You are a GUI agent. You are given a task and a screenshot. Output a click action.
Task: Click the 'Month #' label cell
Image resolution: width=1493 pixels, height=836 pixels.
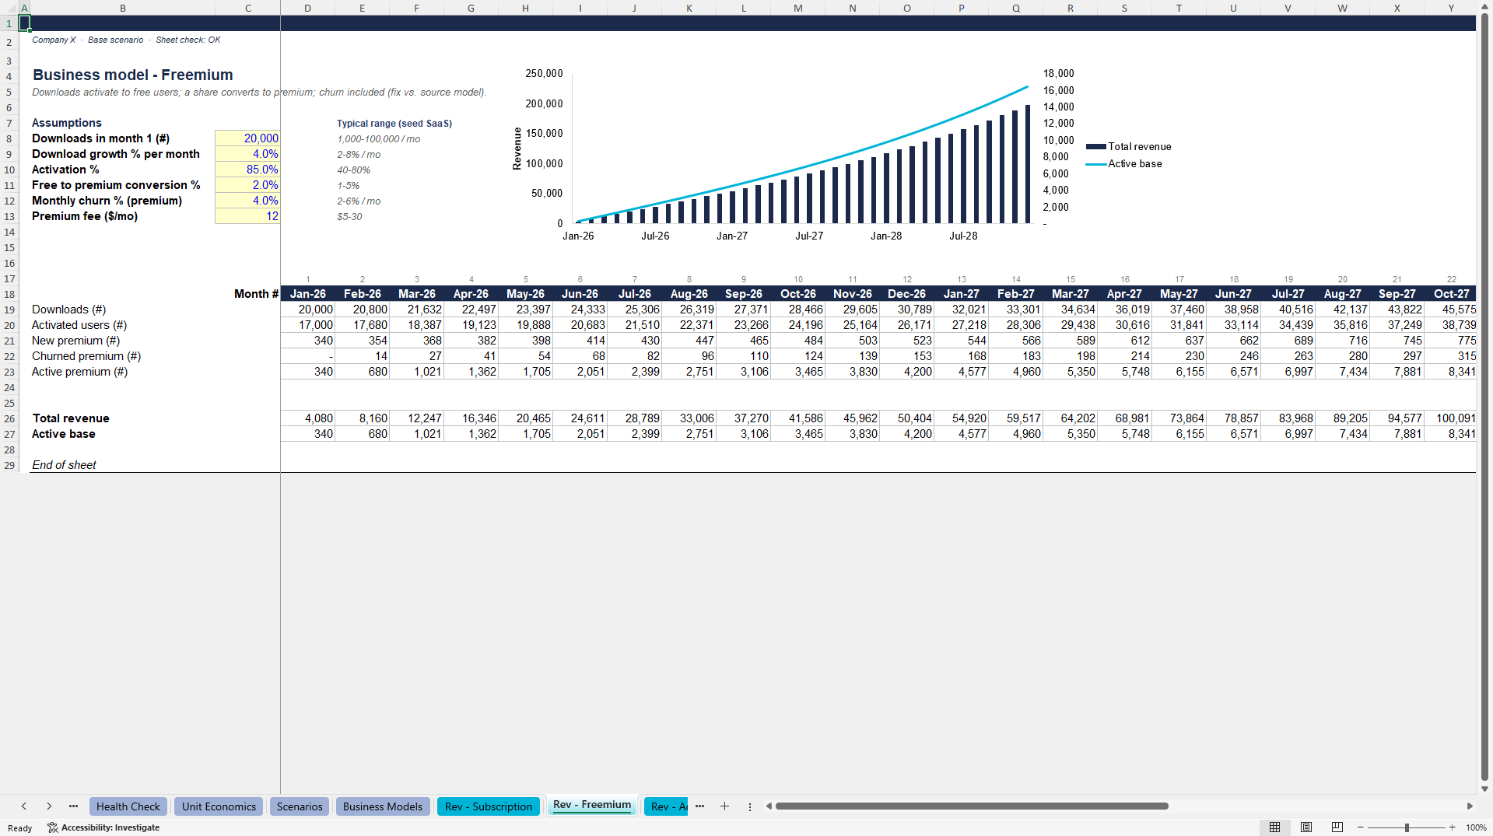[x=256, y=294]
